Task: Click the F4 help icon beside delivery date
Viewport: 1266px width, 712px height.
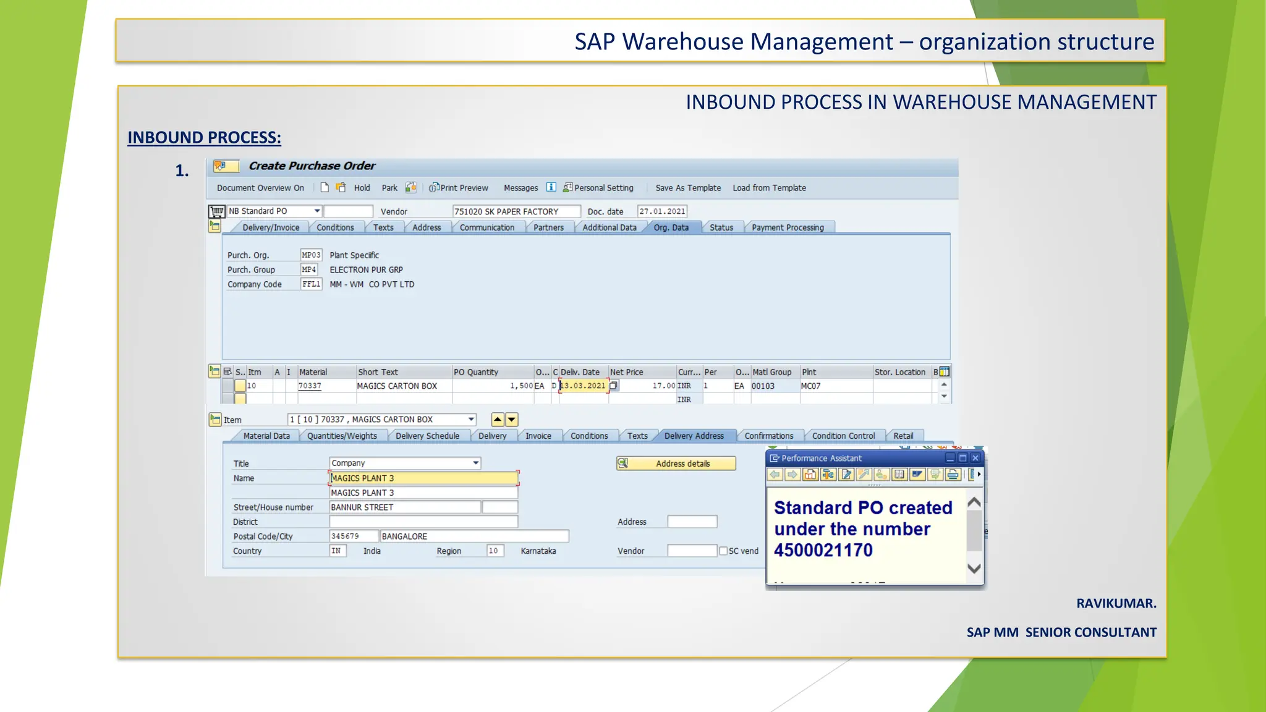Action: pos(613,386)
